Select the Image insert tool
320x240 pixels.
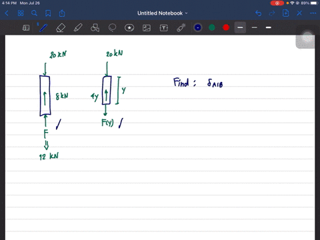tap(147, 28)
